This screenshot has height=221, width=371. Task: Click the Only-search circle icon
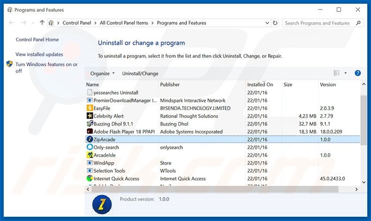90,147
